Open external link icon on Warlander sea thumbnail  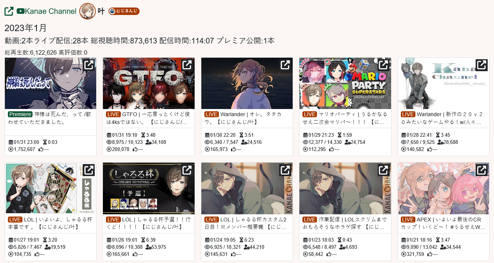pyautogui.click(x=285, y=65)
